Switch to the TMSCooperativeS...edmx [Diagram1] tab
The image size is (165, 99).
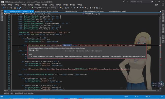(47, 11)
